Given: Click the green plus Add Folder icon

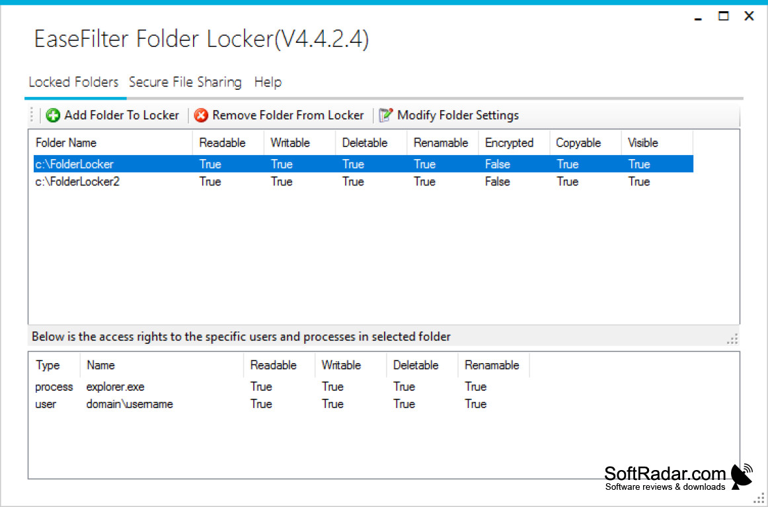Looking at the screenshot, I should pyautogui.click(x=53, y=116).
